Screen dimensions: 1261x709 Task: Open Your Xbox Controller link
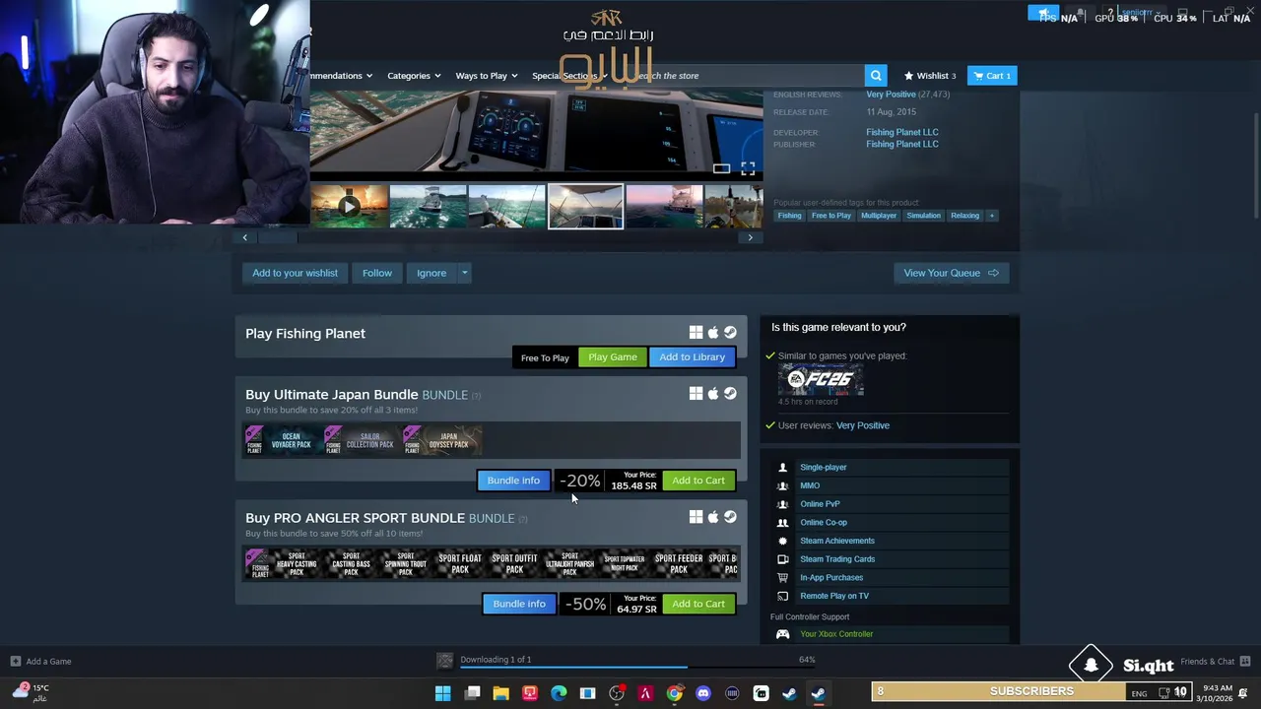pos(836,634)
